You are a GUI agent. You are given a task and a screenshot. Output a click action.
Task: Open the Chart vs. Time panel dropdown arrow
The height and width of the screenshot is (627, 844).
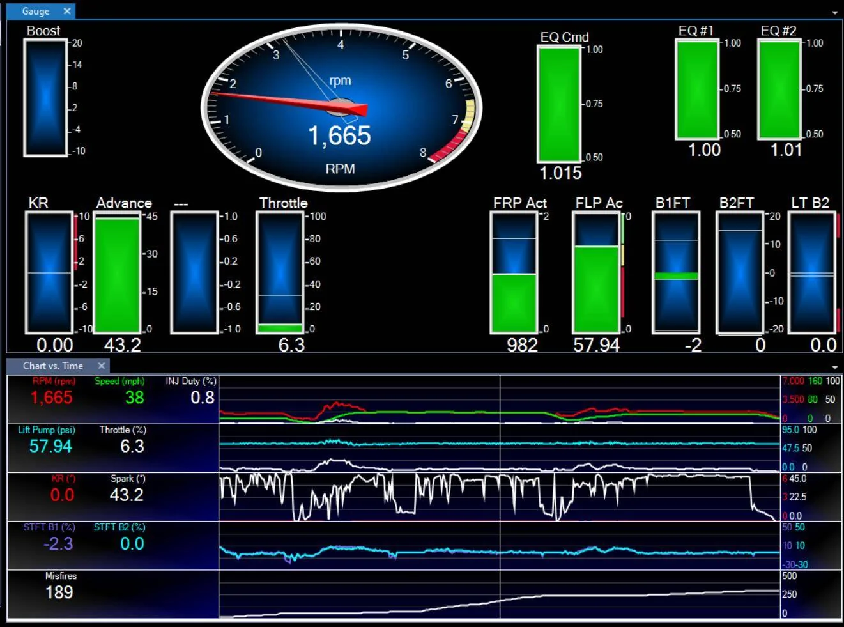834,368
